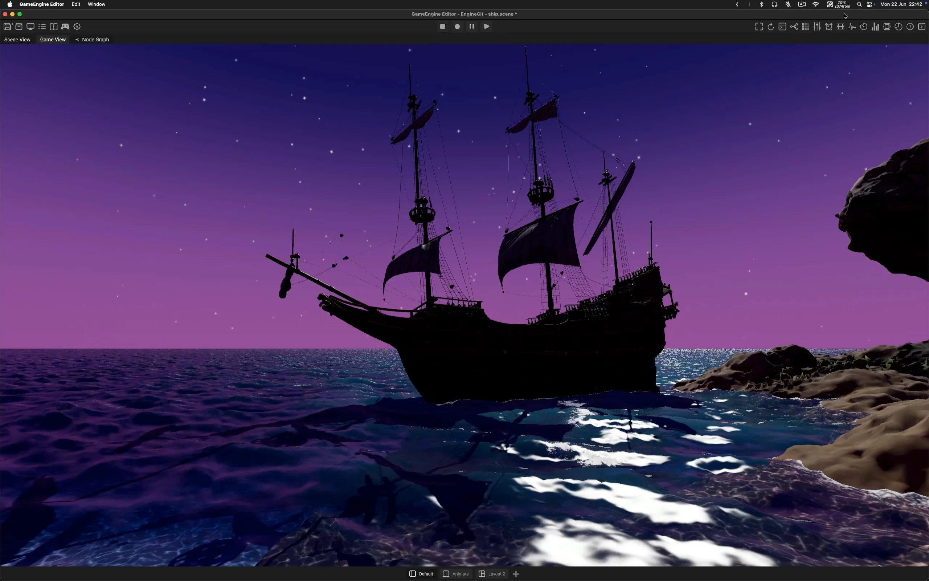Switch to Layout 2
929x581 pixels.
click(x=492, y=574)
